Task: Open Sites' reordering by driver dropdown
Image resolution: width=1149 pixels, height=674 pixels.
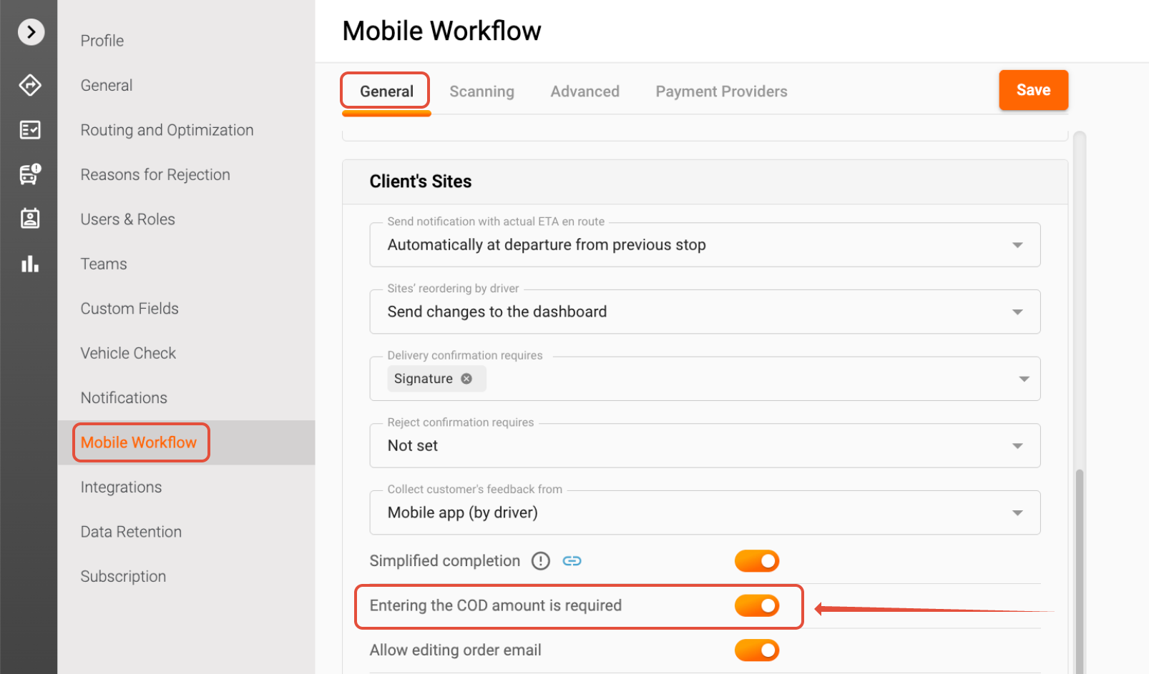Action: tap(1017, 312)
